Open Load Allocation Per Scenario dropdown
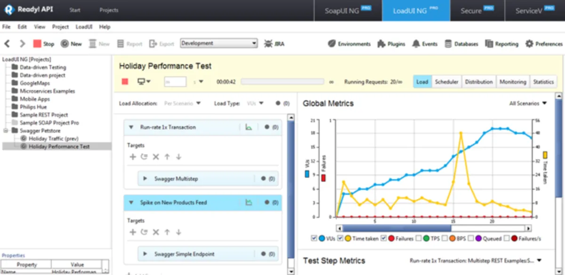 pyautogui.click(x=182, y=103)
